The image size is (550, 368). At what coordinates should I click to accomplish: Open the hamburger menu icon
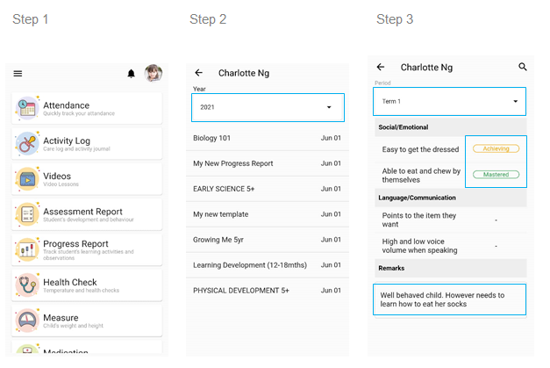[x=18, y=74]
